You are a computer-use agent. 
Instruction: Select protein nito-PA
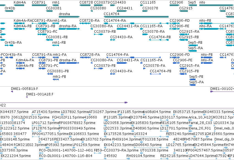tap(207, 63)
